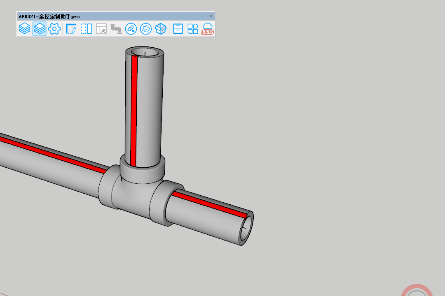Click the dashed rectangle split panel icon
The image size is (445, 296).
(x=86, y=29)
